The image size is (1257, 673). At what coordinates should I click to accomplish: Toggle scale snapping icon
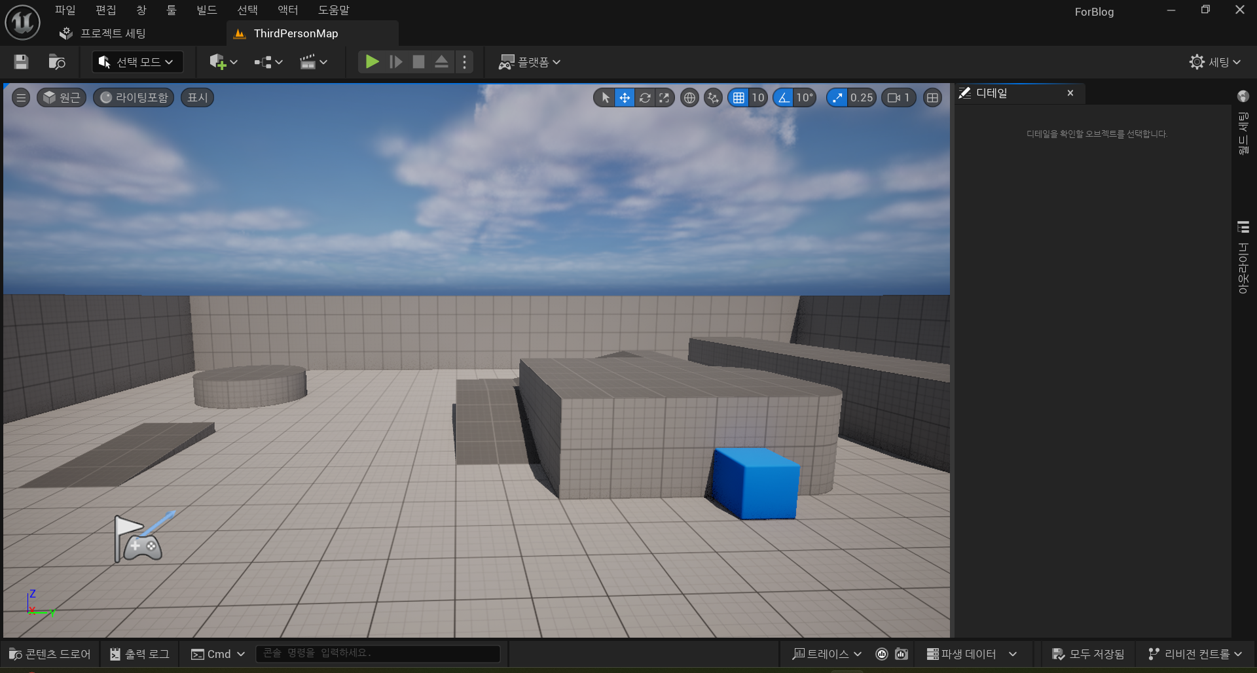(837, 97)
